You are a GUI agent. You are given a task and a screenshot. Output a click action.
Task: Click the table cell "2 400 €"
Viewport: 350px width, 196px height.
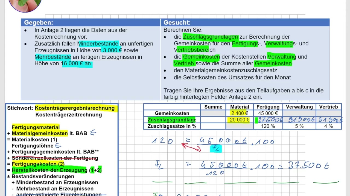pos(240,113)
